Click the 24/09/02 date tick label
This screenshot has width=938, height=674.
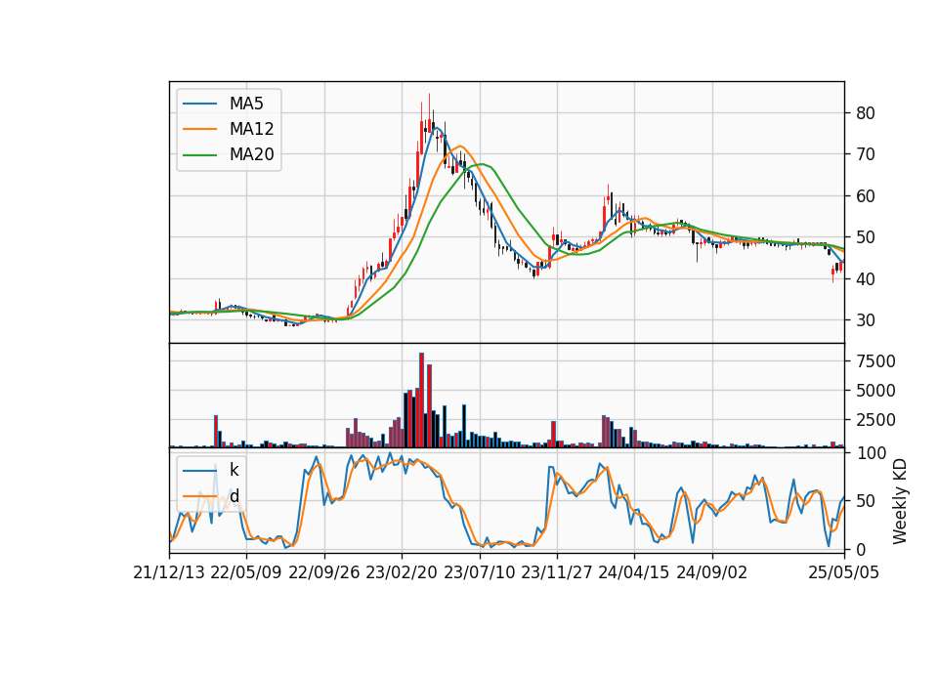pos(712,573)
